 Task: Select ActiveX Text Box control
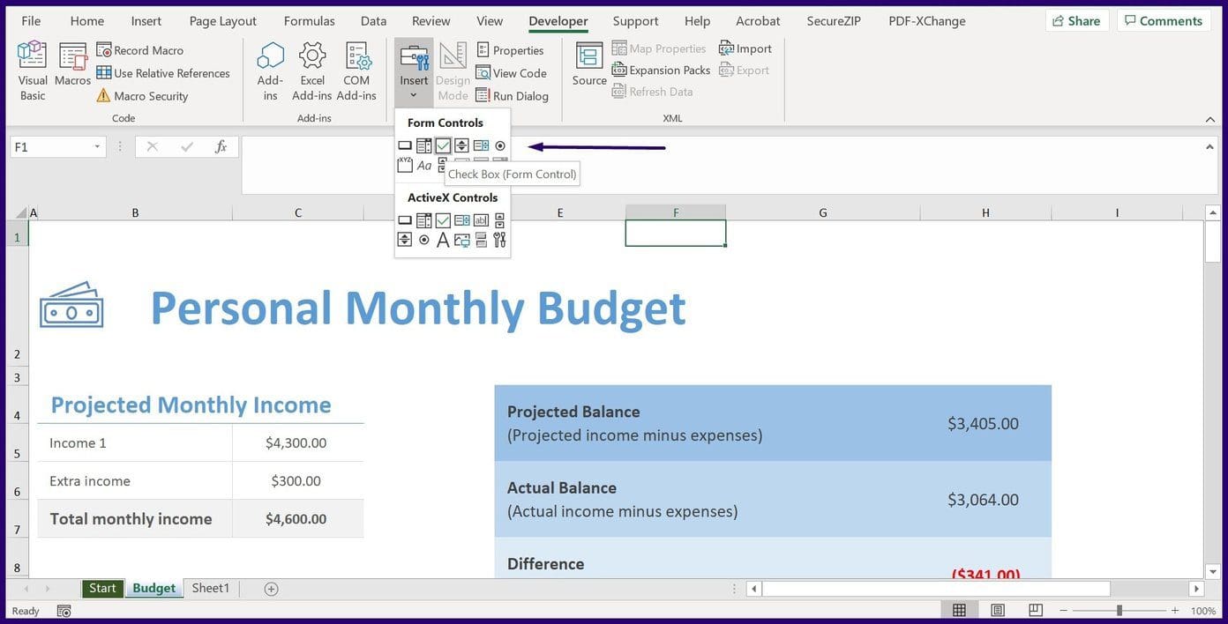pyautogui.click(x=481, y=220)
